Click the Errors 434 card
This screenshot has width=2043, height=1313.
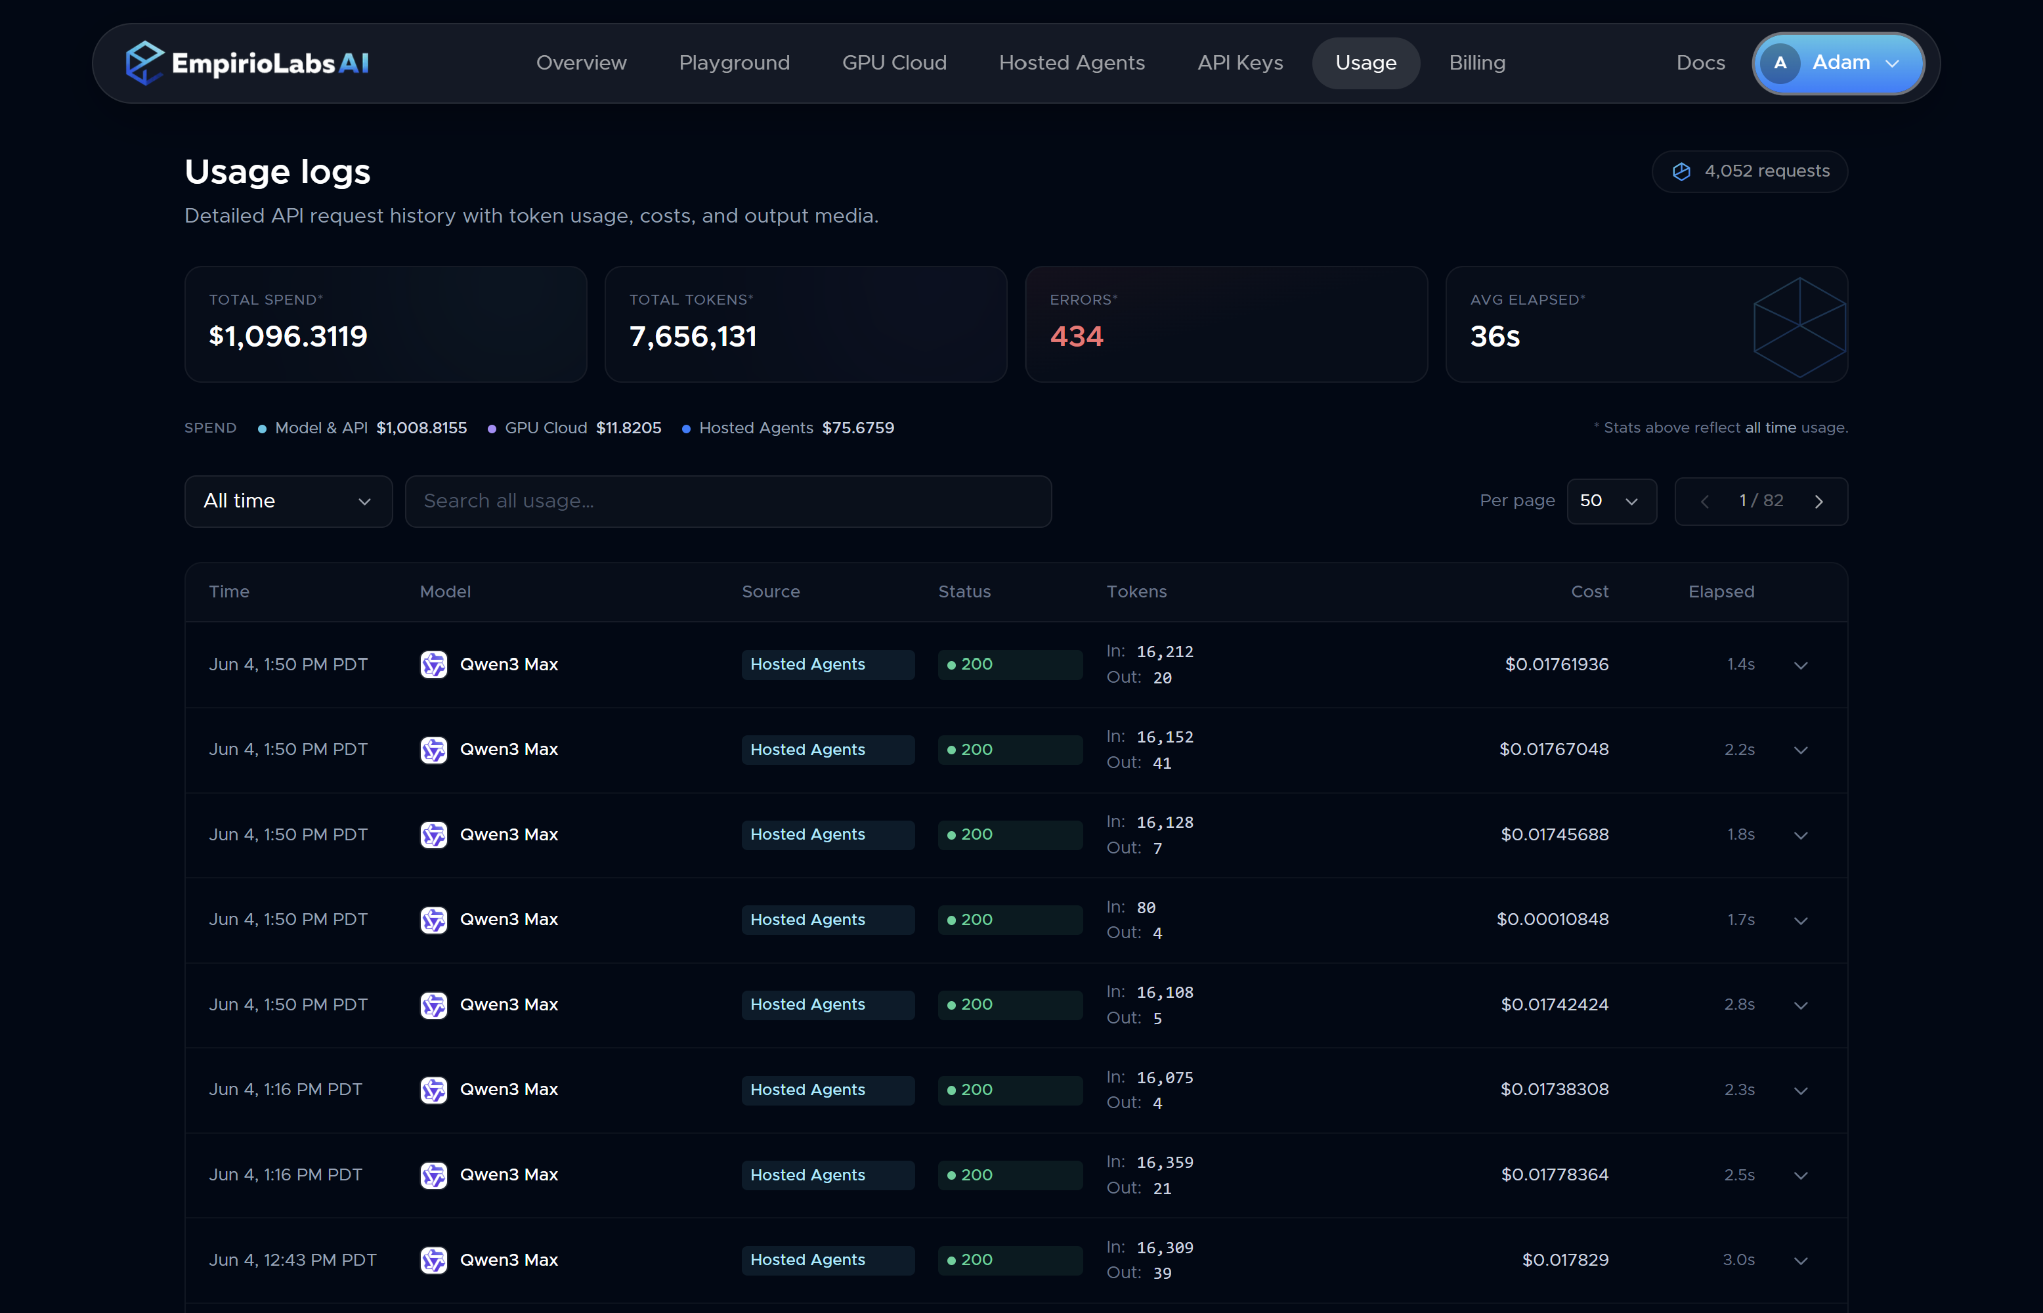1226,324
